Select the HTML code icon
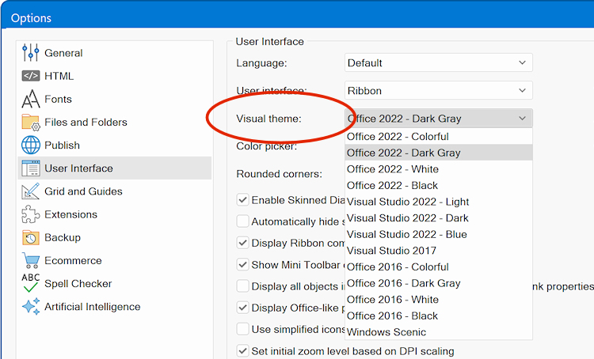 click(31, 76)
